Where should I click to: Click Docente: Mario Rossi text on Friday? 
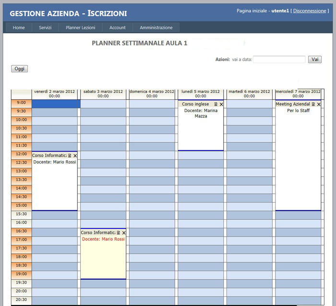pyautogui.click(x=55, y=162)
